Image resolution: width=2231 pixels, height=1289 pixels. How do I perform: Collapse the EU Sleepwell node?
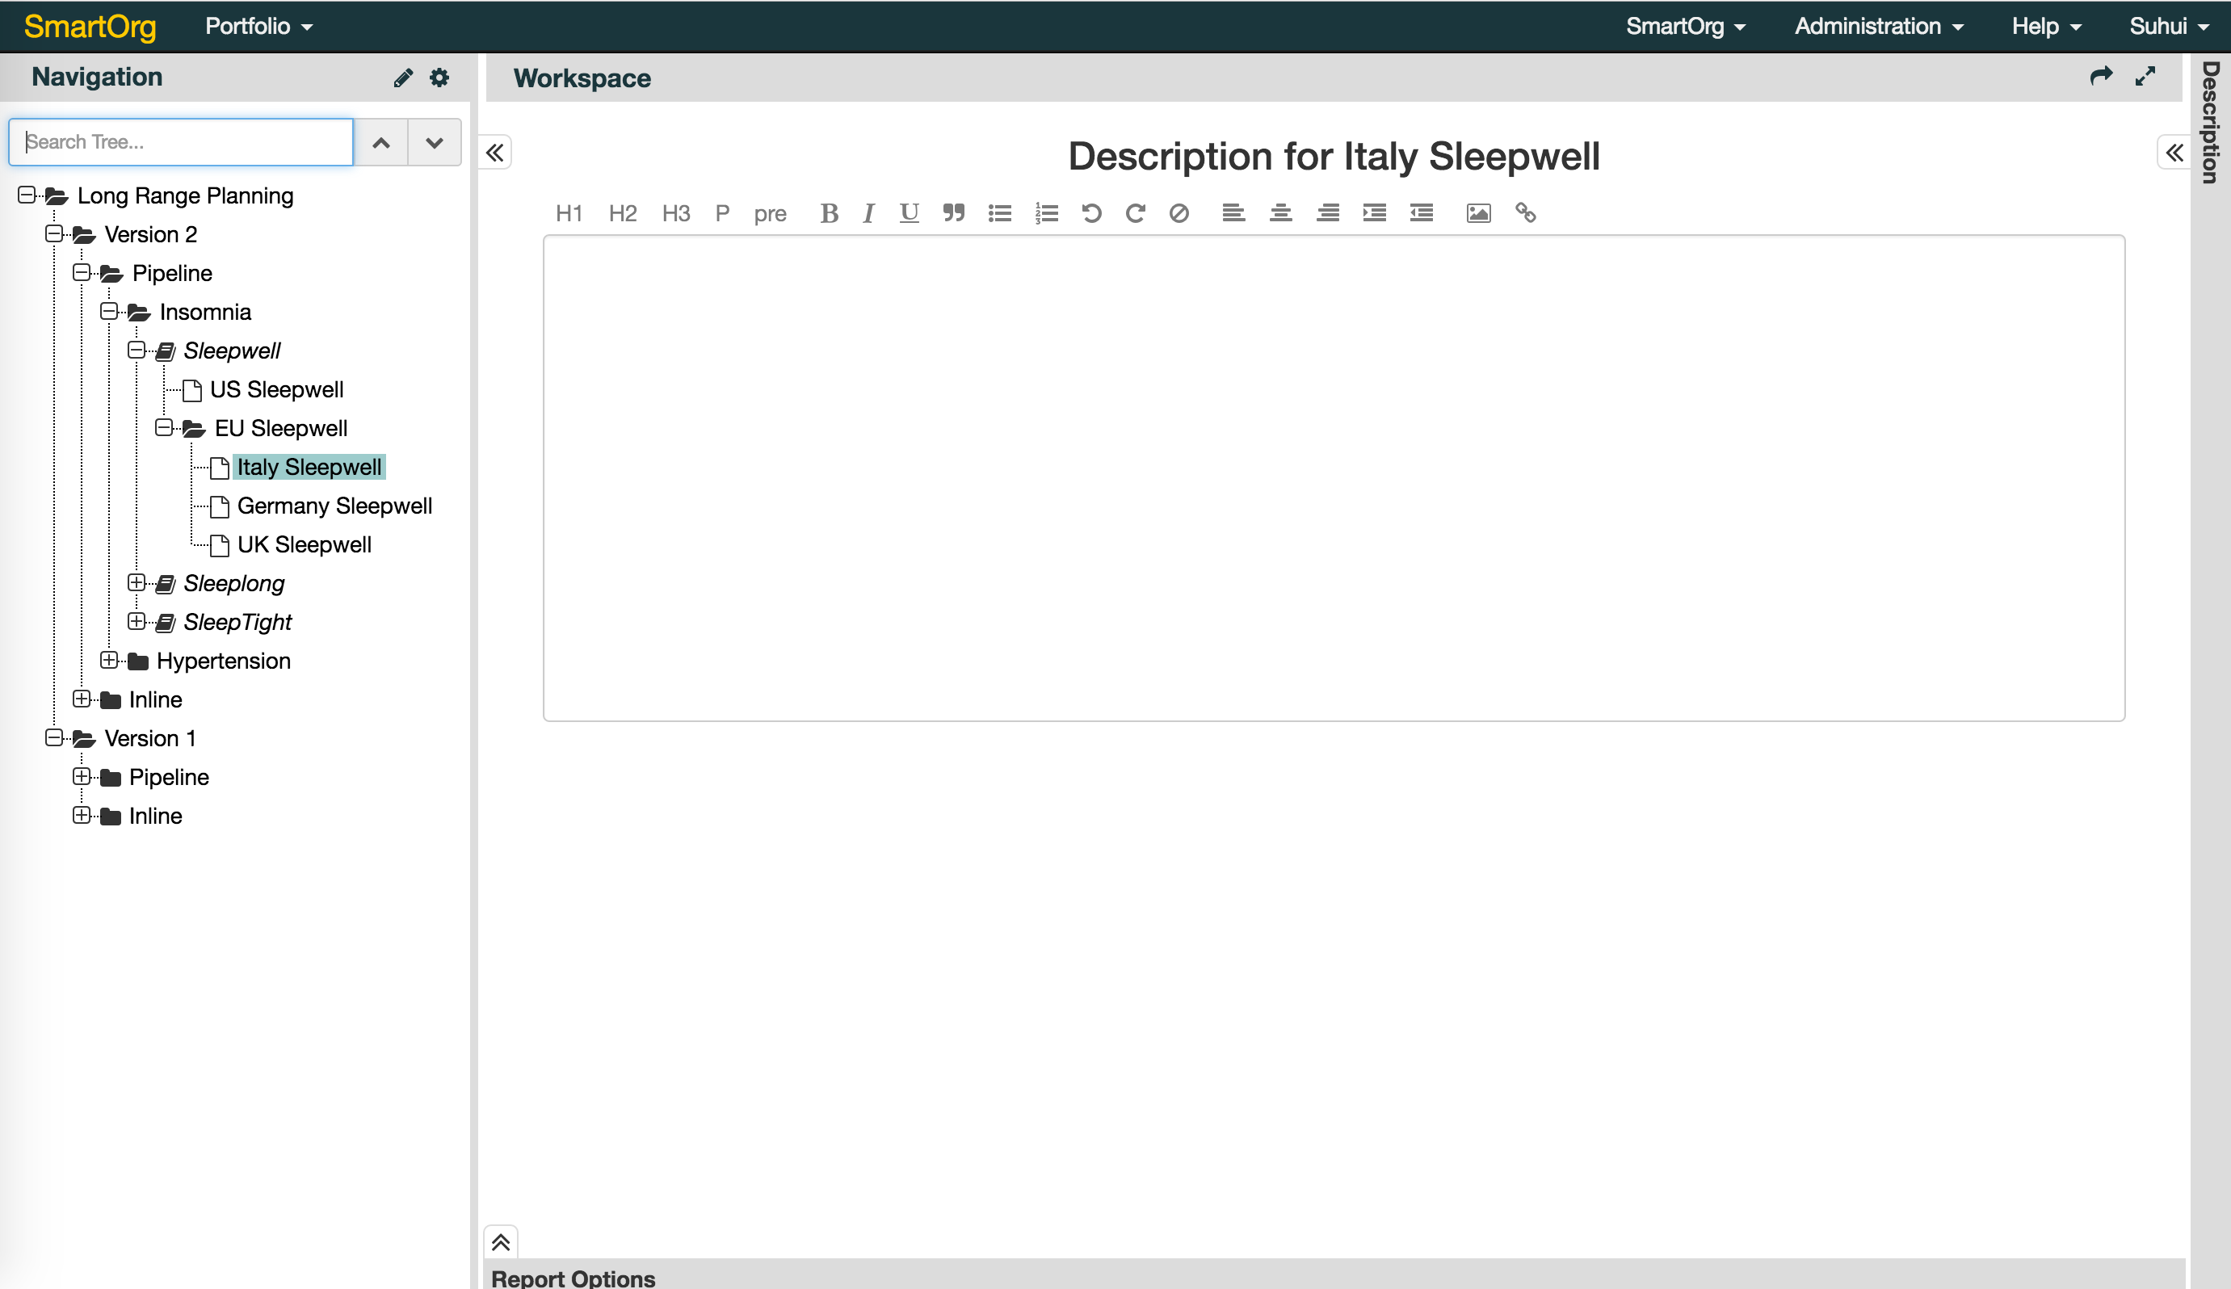coord(164,427)
